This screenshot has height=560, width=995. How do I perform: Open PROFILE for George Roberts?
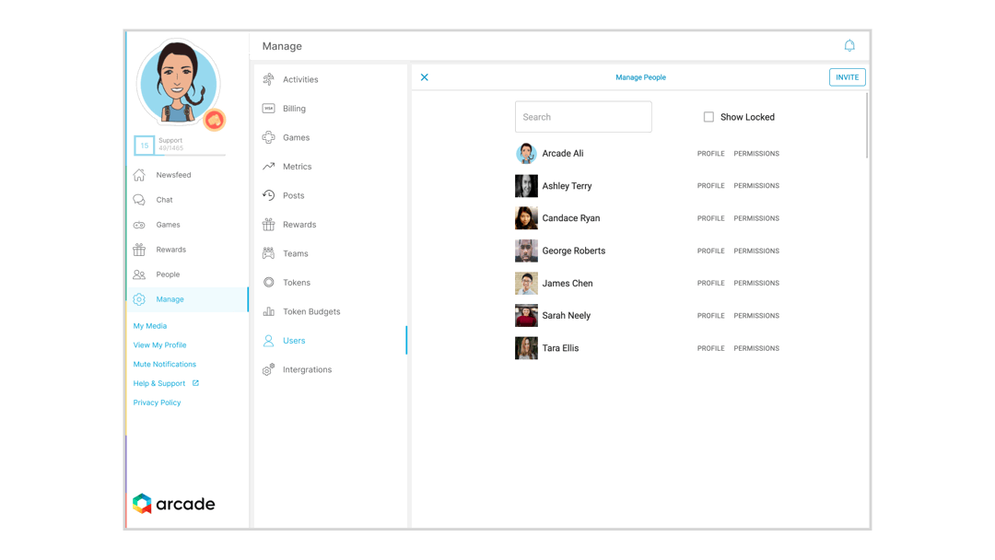[x=710, y=251]
